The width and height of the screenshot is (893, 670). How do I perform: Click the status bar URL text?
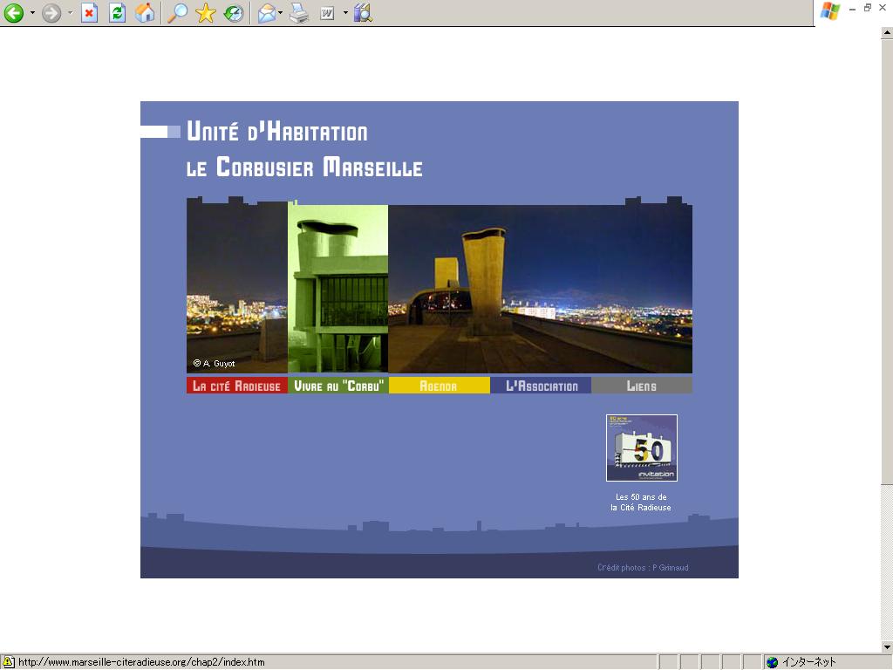tap(141, 662)
